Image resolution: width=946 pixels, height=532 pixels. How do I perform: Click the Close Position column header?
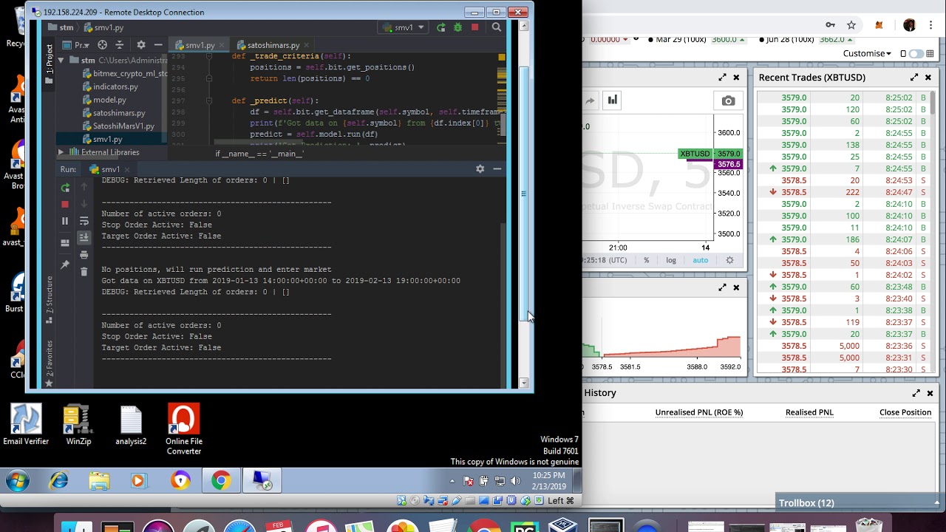[905, 412]
